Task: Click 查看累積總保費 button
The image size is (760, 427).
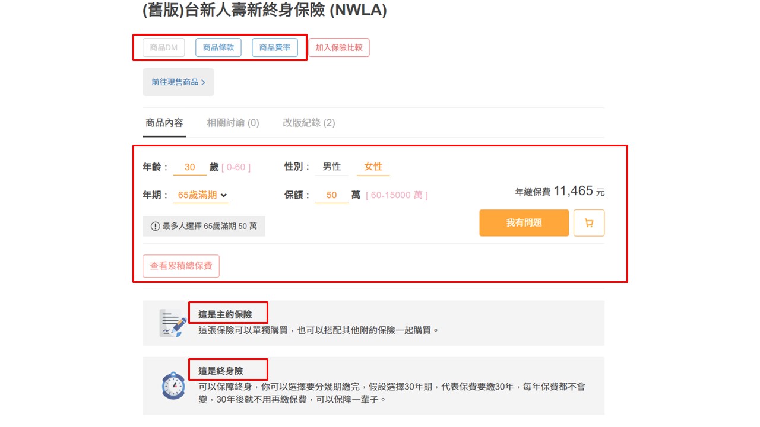Action: click(x=181, y=266)
